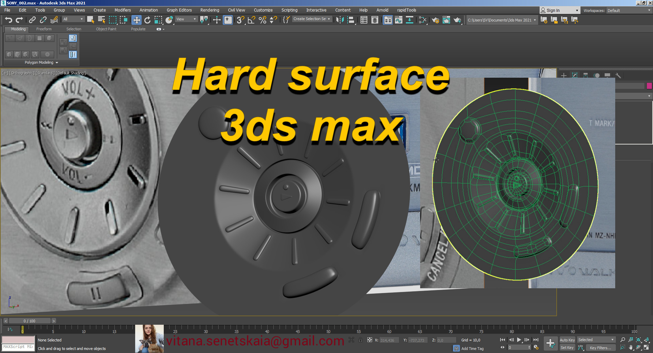Open the Key Filters button

click(601, 348)
